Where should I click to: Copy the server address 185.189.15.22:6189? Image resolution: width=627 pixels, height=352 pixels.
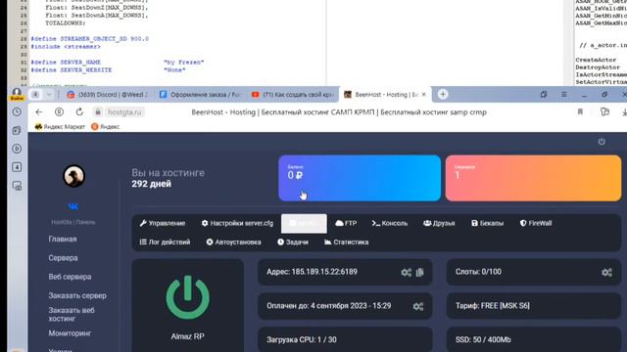[x=420, y=272]
